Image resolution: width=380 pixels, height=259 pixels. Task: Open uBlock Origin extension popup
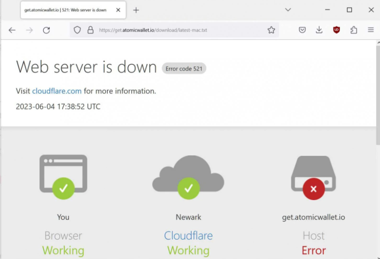click(x=337, y=30)
